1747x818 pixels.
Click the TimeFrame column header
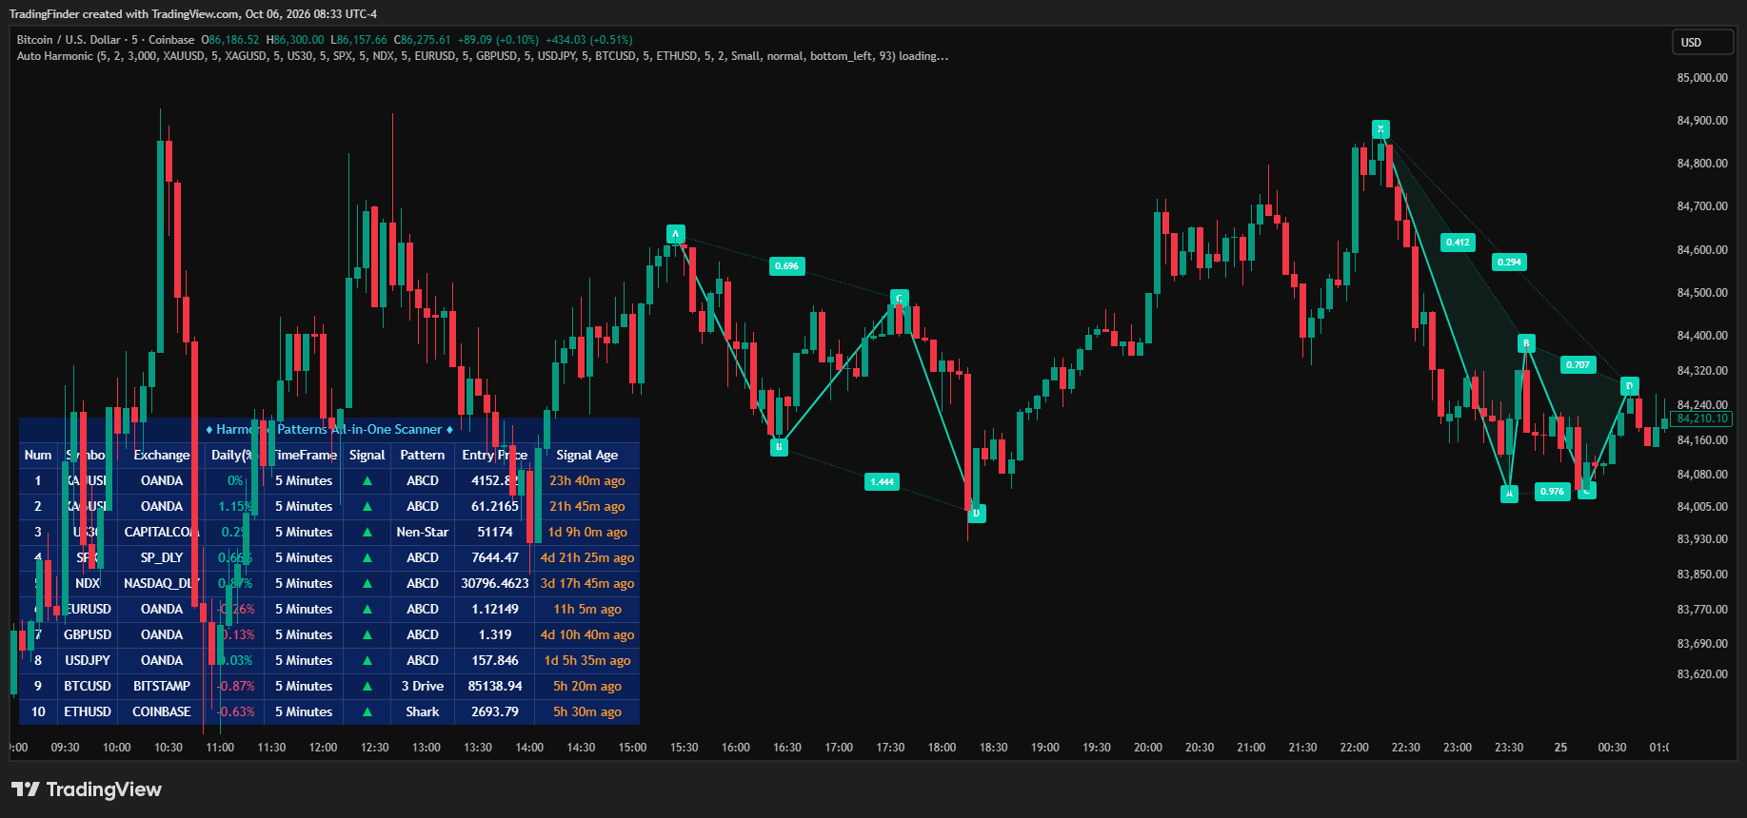point(304,456)
